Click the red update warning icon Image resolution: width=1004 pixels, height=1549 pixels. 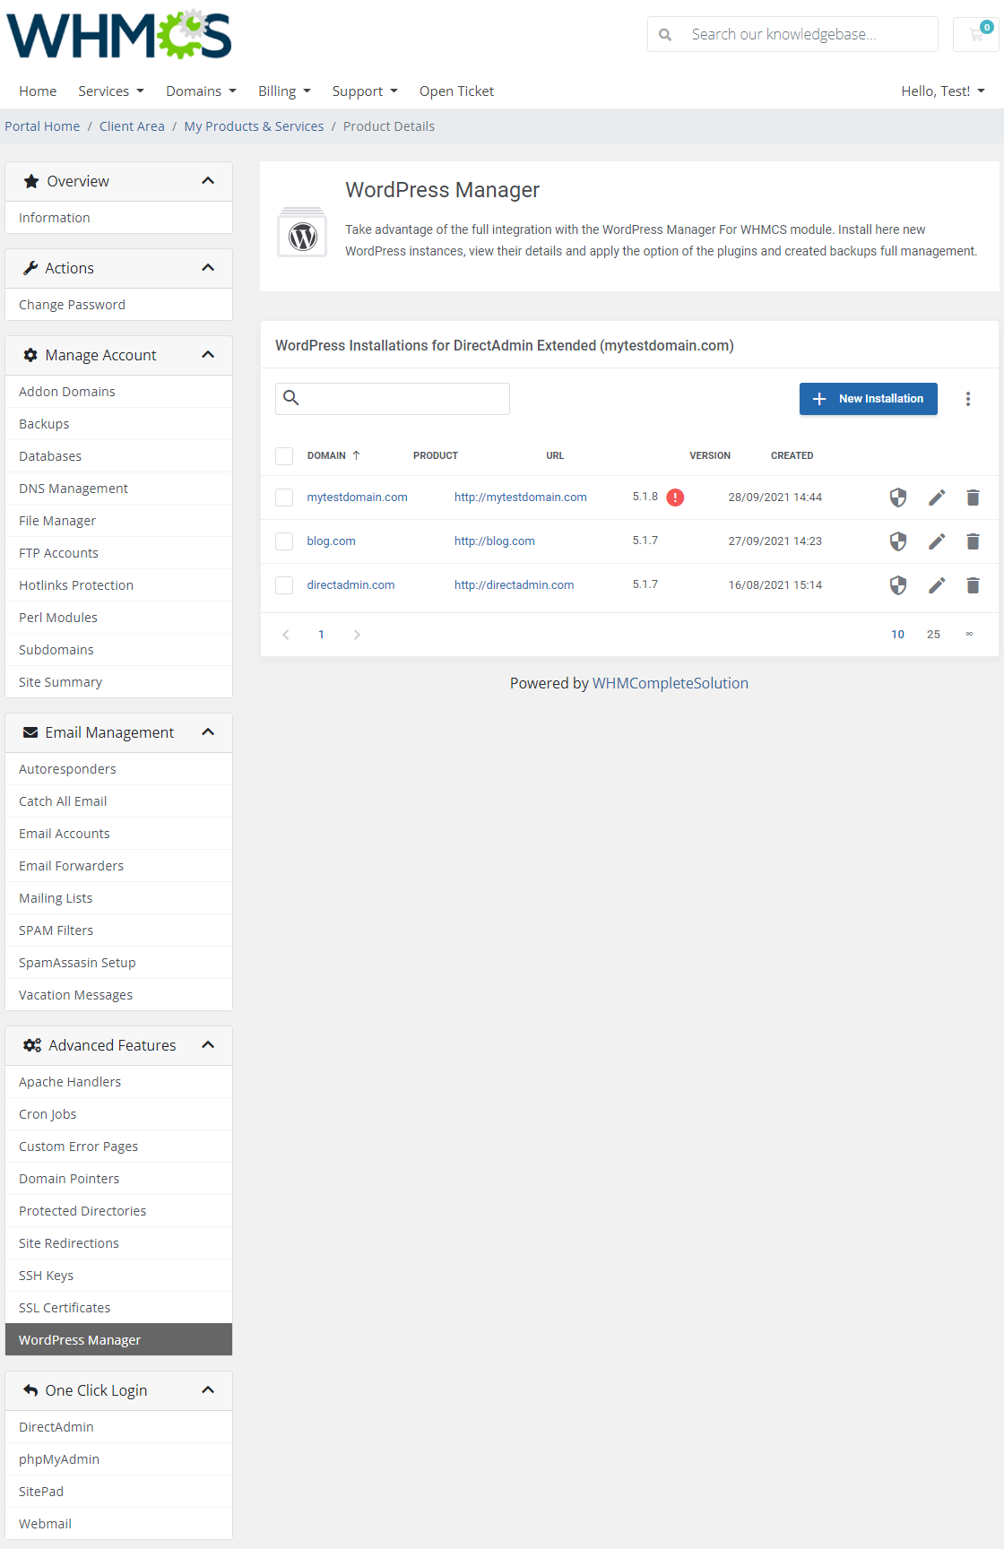(x=676, y=498)
